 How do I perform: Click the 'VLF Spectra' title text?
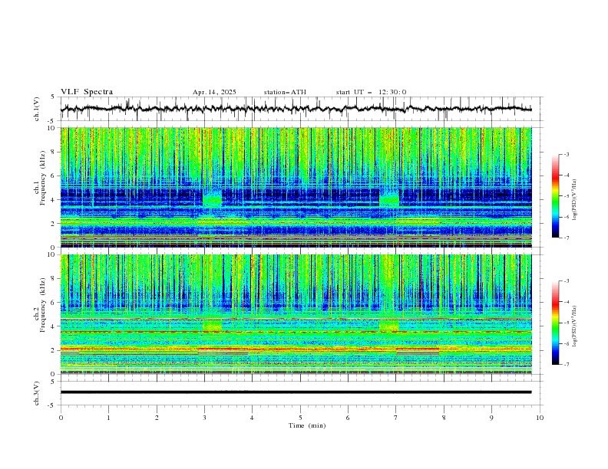(x=87, y=92)
